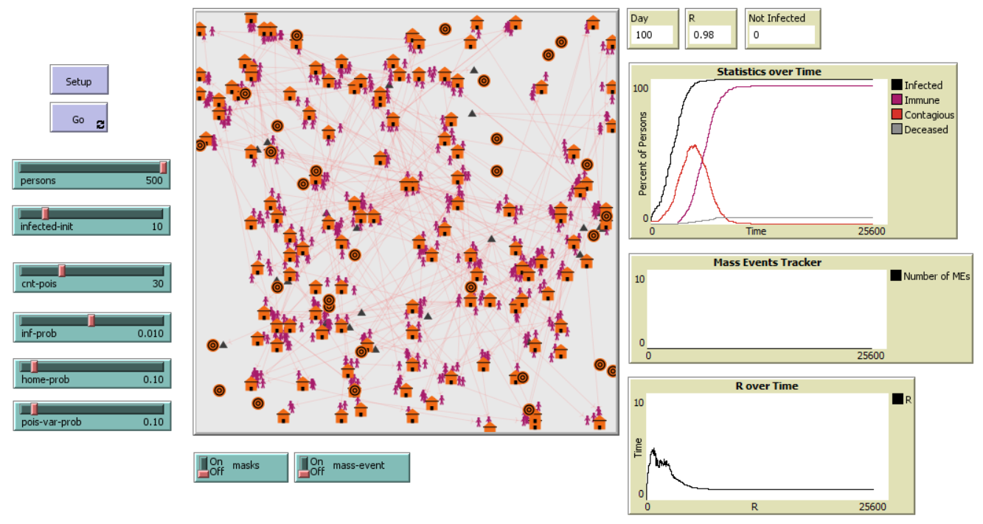This screenshot has width=983, height=524.
Task: Click the inf-prob slider handle
Action: tap(91, 320)
